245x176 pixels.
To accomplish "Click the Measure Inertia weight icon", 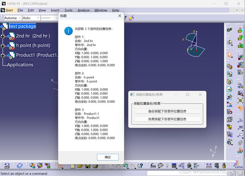I will pos(224,165).
